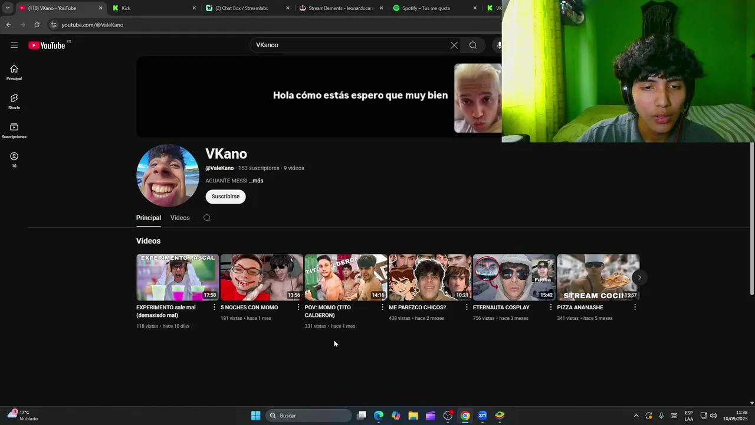Click the page vertical scrollbar
755x425 pixels.
751,218
